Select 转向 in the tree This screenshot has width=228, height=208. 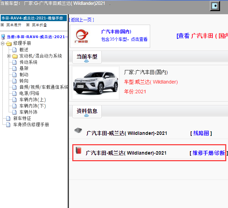(24, 81)
